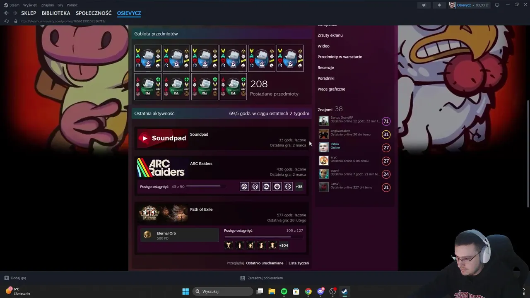Image resolution: width=530 pixels, height=298 pixels.
Task: Open Recenzje link
Action: [x=325, y=67]
